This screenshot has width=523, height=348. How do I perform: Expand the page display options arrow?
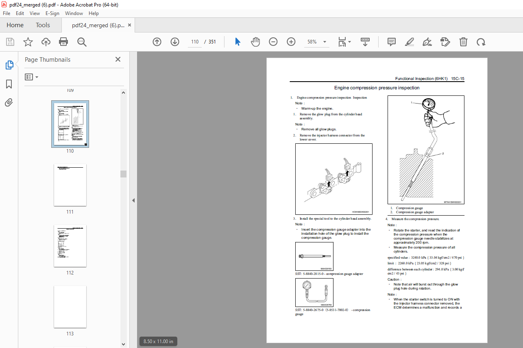pos(350,42)
